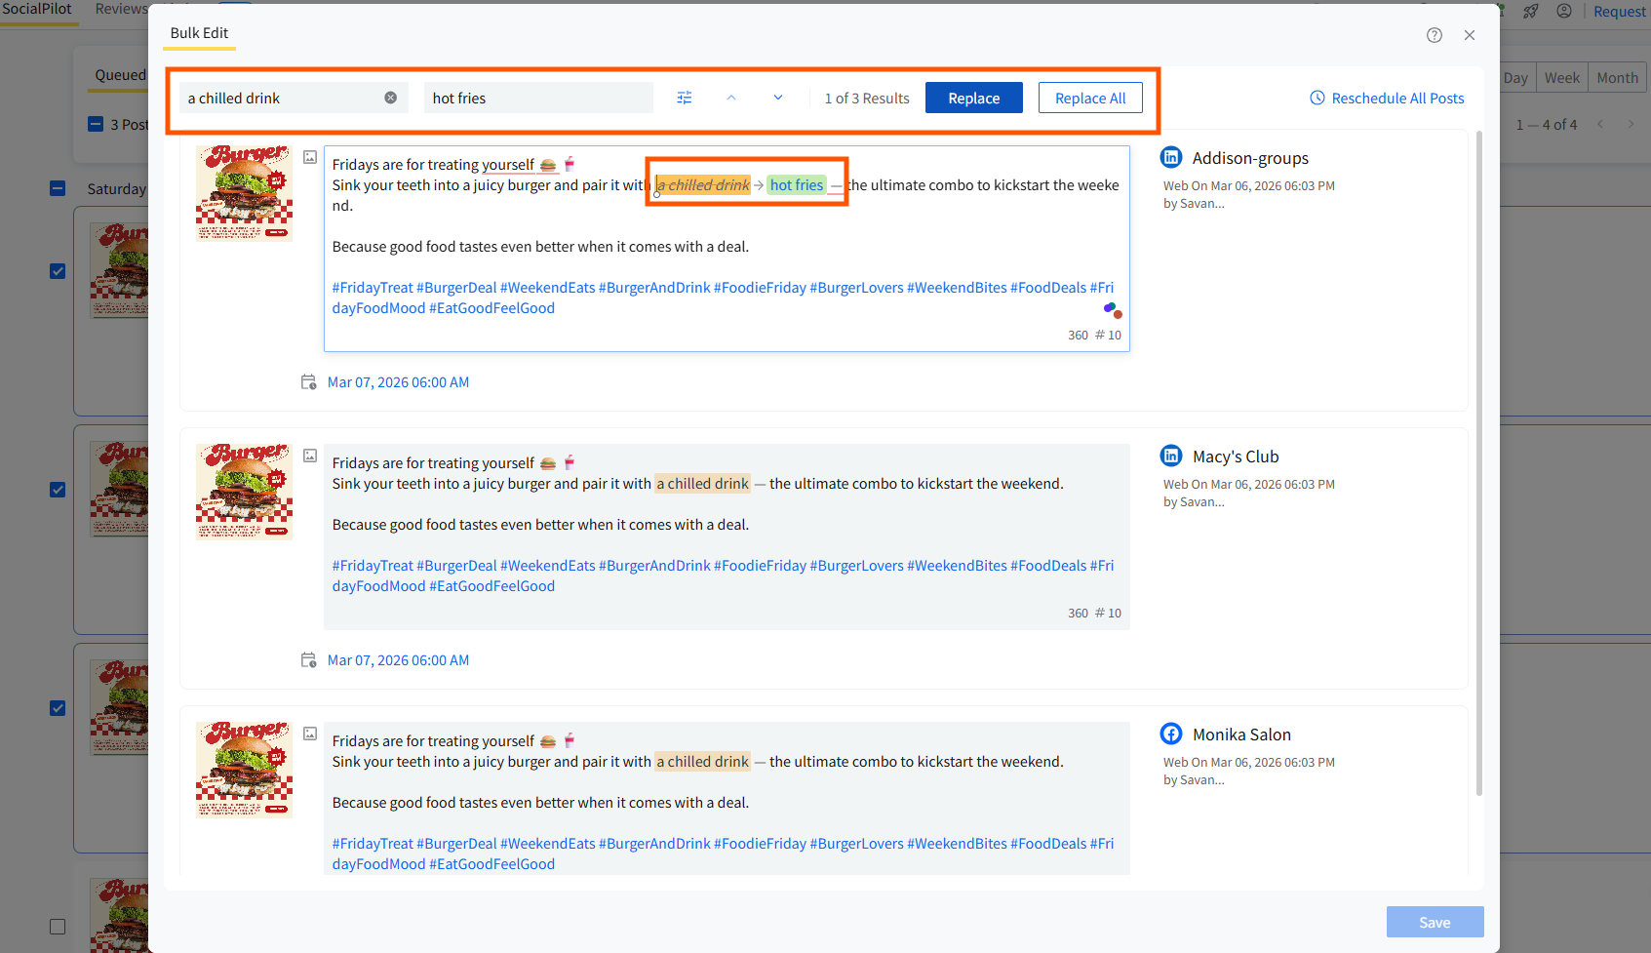Viewport: 1651px width, 953px height.
Task: Click the Replace All button
Action: tap(1090, 98)
